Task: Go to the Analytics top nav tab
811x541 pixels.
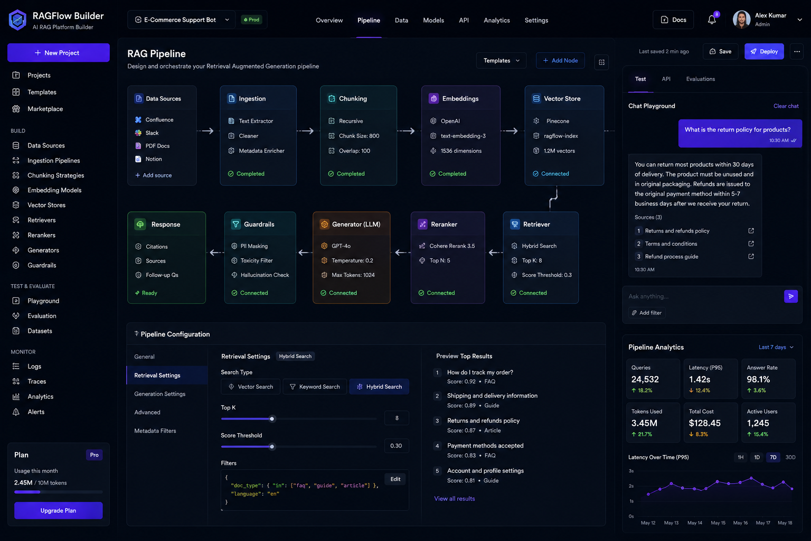Action: [x=497, y=20]
